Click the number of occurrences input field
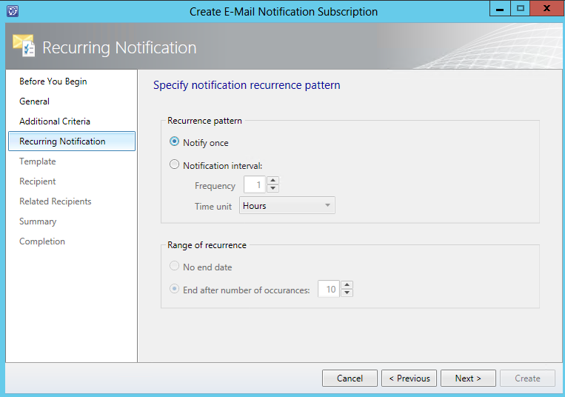The image size is (565, 397). [x=329, y=289]
